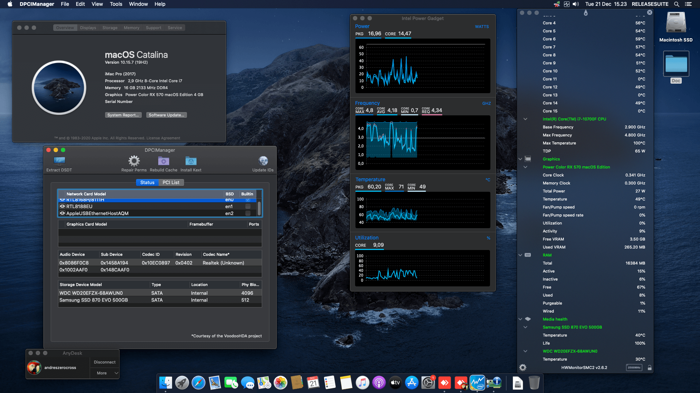
Task: Open the Tools menu
Action: click(x=116, y=4)
